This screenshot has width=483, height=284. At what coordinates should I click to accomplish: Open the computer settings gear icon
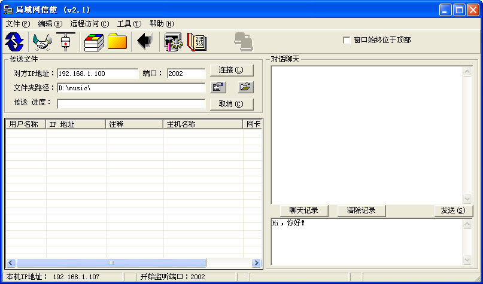pos(173,42)
